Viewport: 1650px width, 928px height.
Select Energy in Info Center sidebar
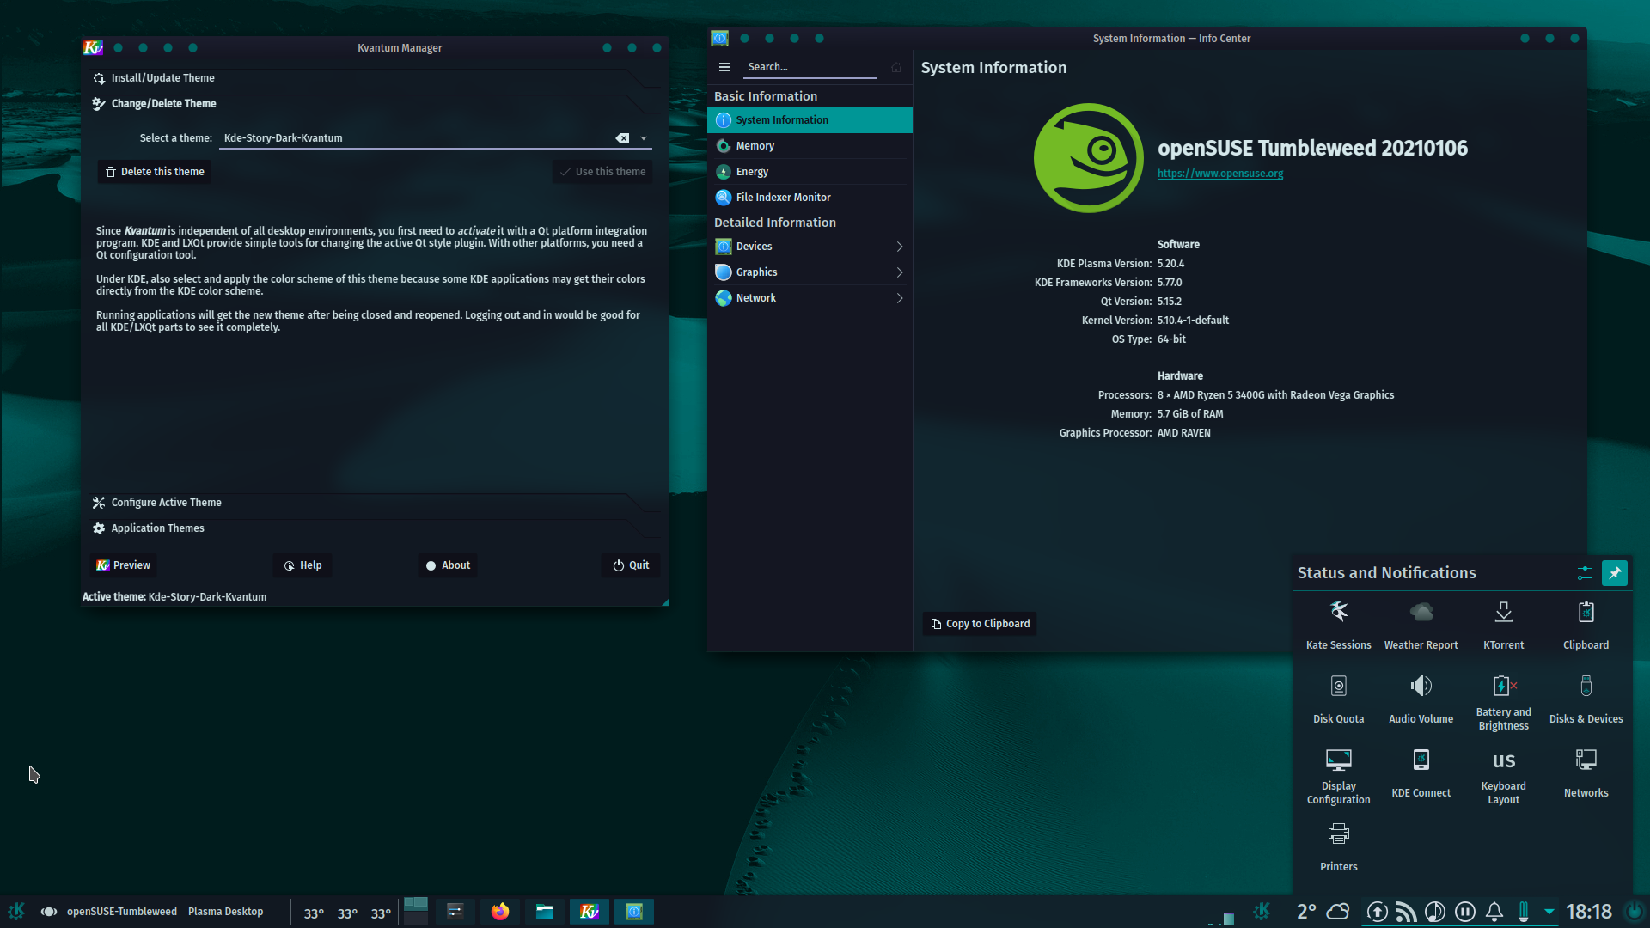[810, 172]
